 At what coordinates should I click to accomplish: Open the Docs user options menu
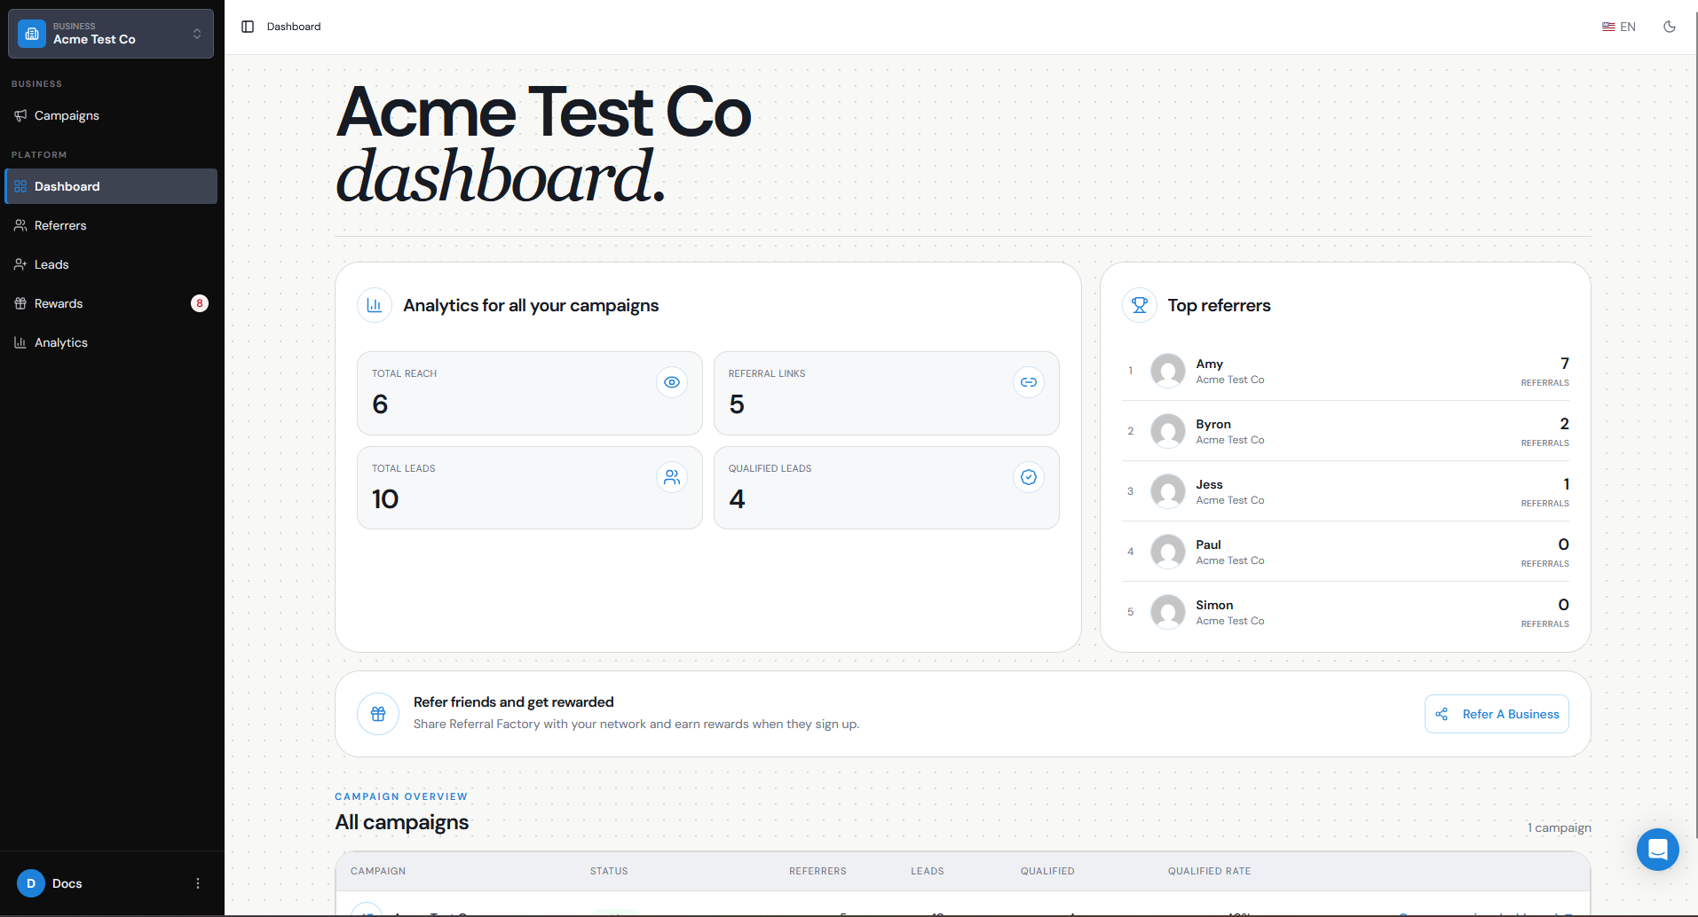point(198,883)
